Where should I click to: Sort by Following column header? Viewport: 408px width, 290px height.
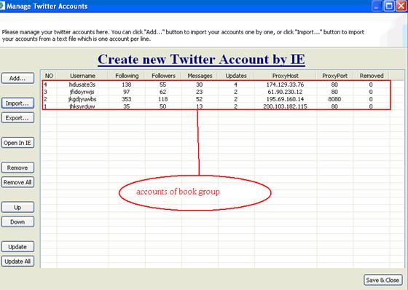(127, 76)
